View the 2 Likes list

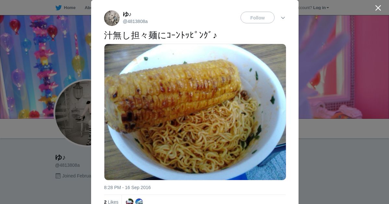click(111, 202)
